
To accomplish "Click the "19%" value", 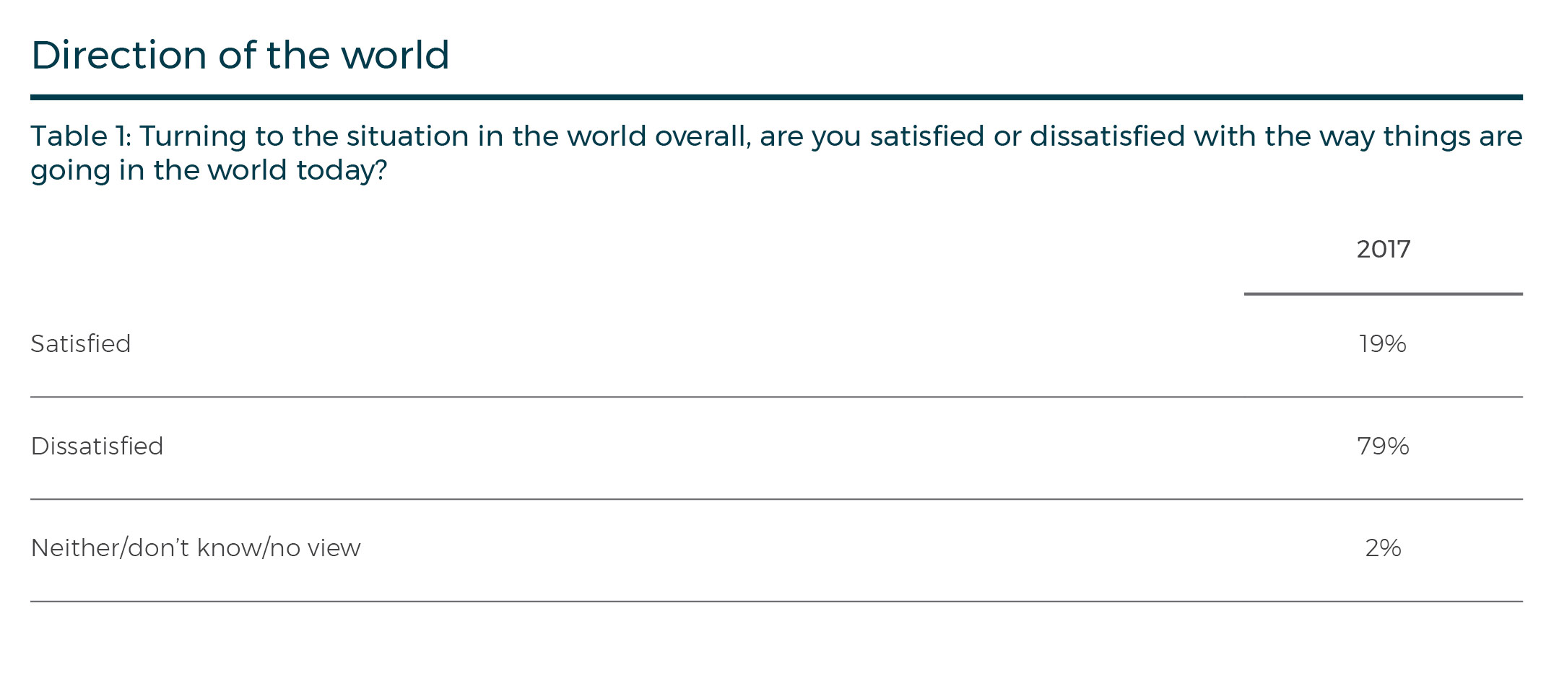I will point(1383,344).
